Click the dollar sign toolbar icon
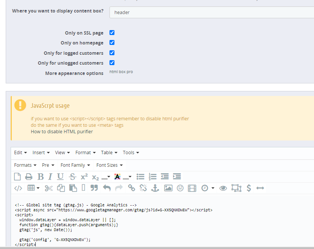 [249, 188]
